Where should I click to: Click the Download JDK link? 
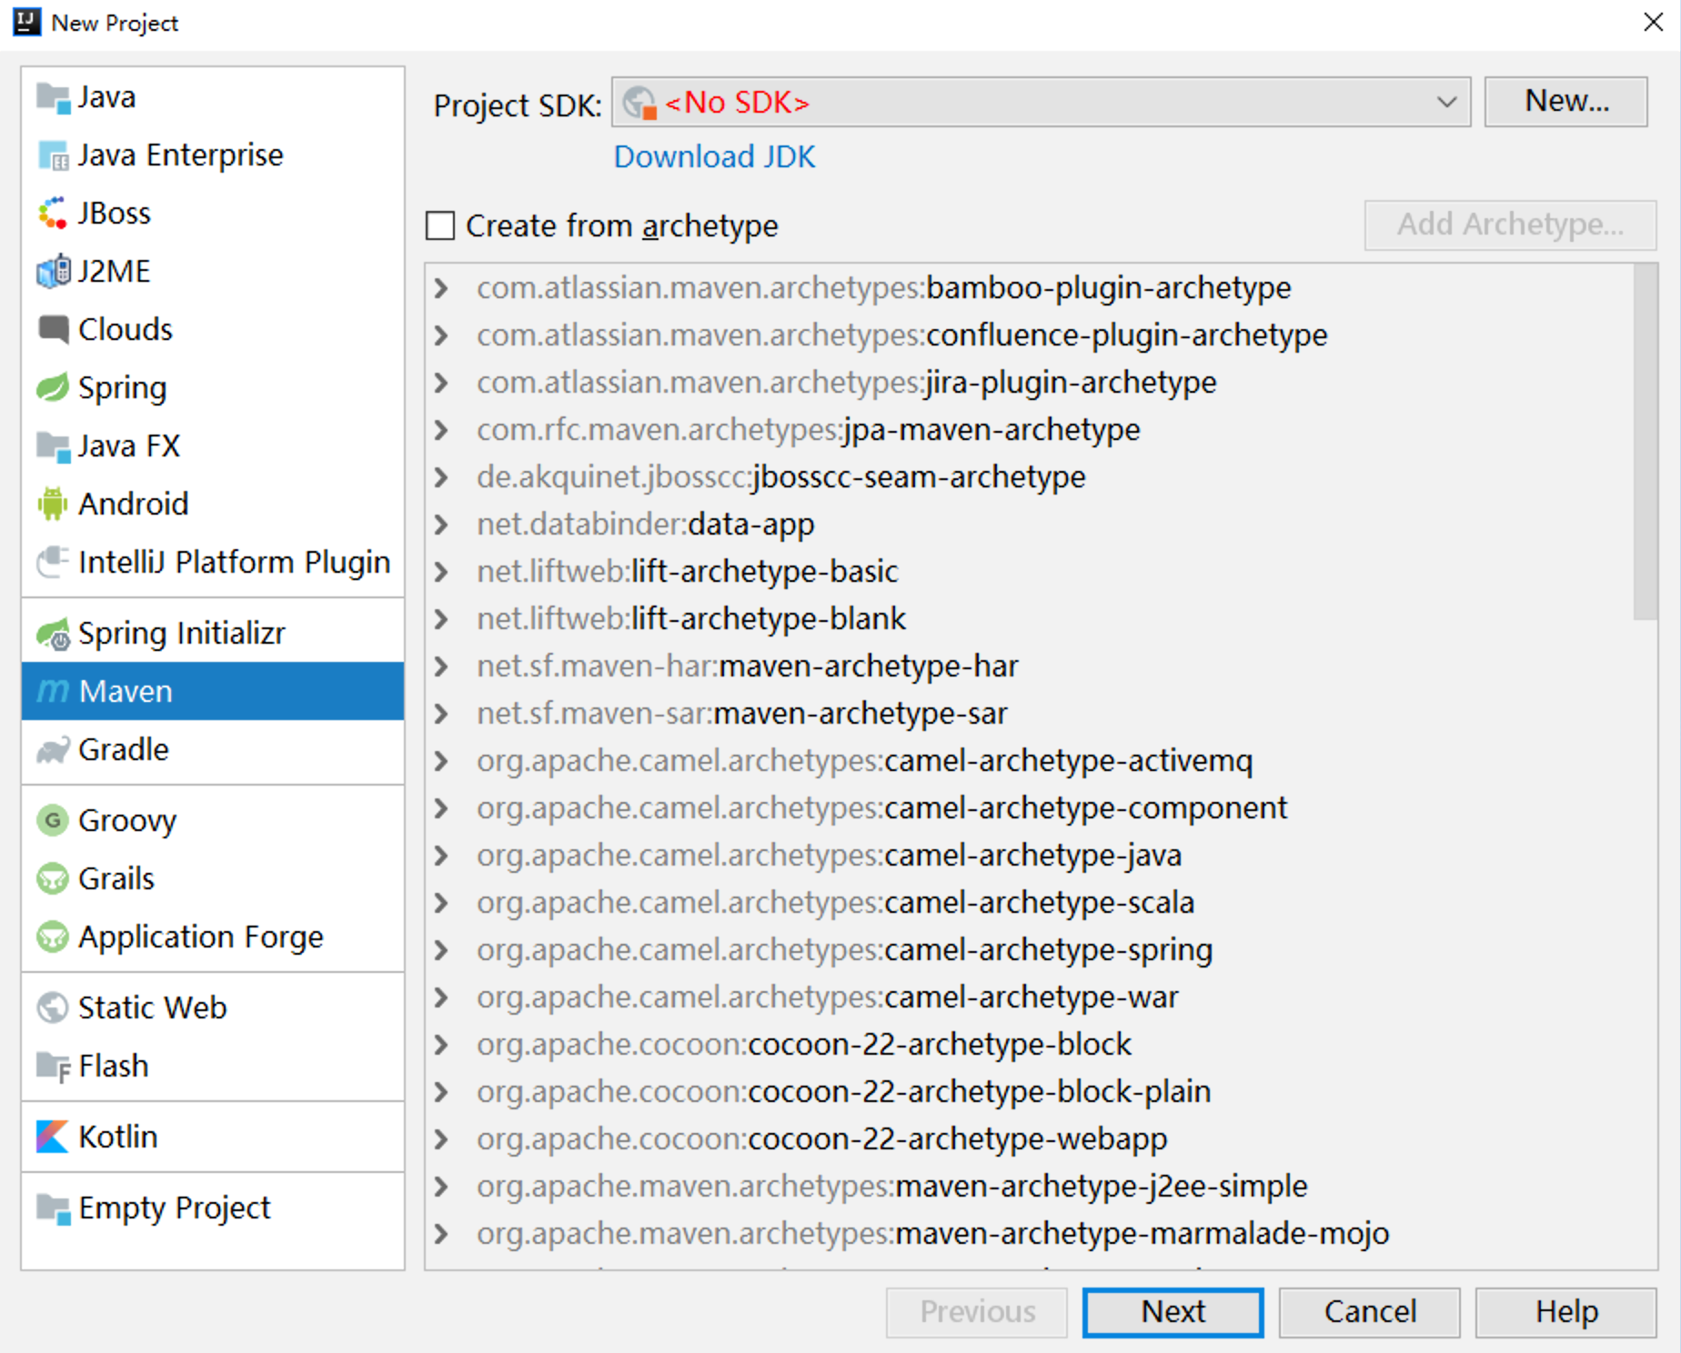[714, 157]
